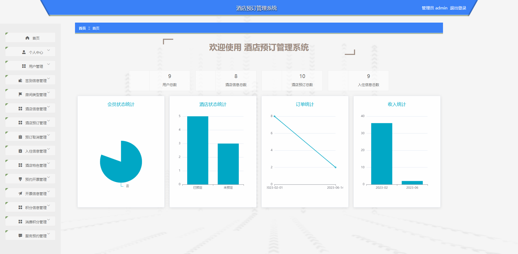Image resolution: width=518 pixels, height=254 pixels.
Task: Click the 收入统计 chart title
Action: click(397, 104)
